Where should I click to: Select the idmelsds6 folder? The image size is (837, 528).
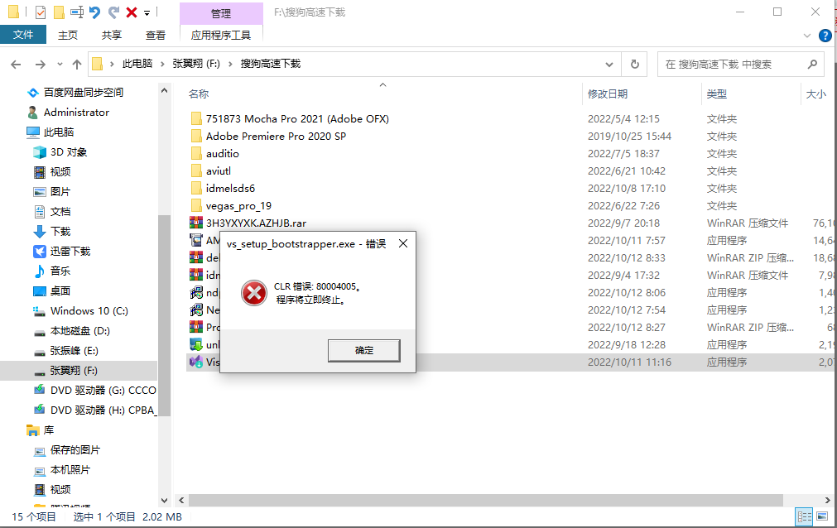[x=230, y=188]
